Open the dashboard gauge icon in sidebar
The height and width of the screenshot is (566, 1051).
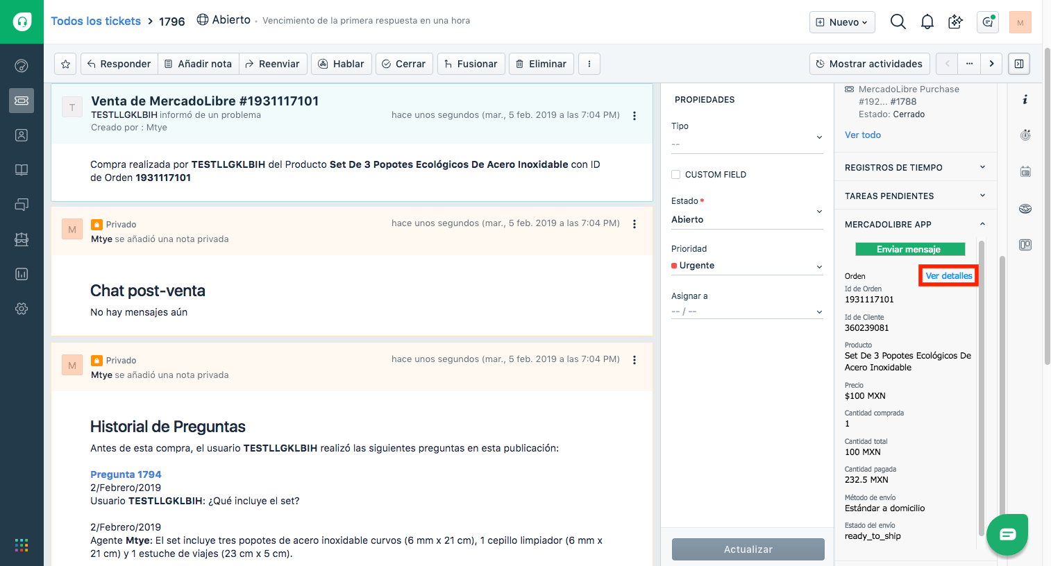[x=22, y=66]
